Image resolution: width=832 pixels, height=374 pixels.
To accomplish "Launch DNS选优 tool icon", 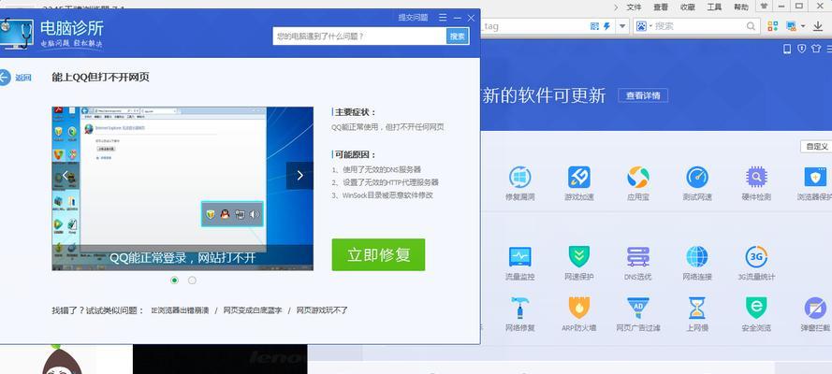I will point(637,256).
